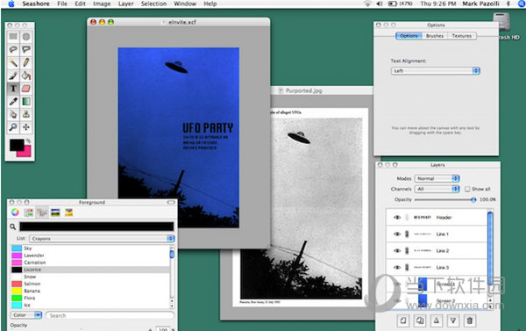Open the Image menu
The height and width of the screenshot is (331, 526).
point(102,4)
